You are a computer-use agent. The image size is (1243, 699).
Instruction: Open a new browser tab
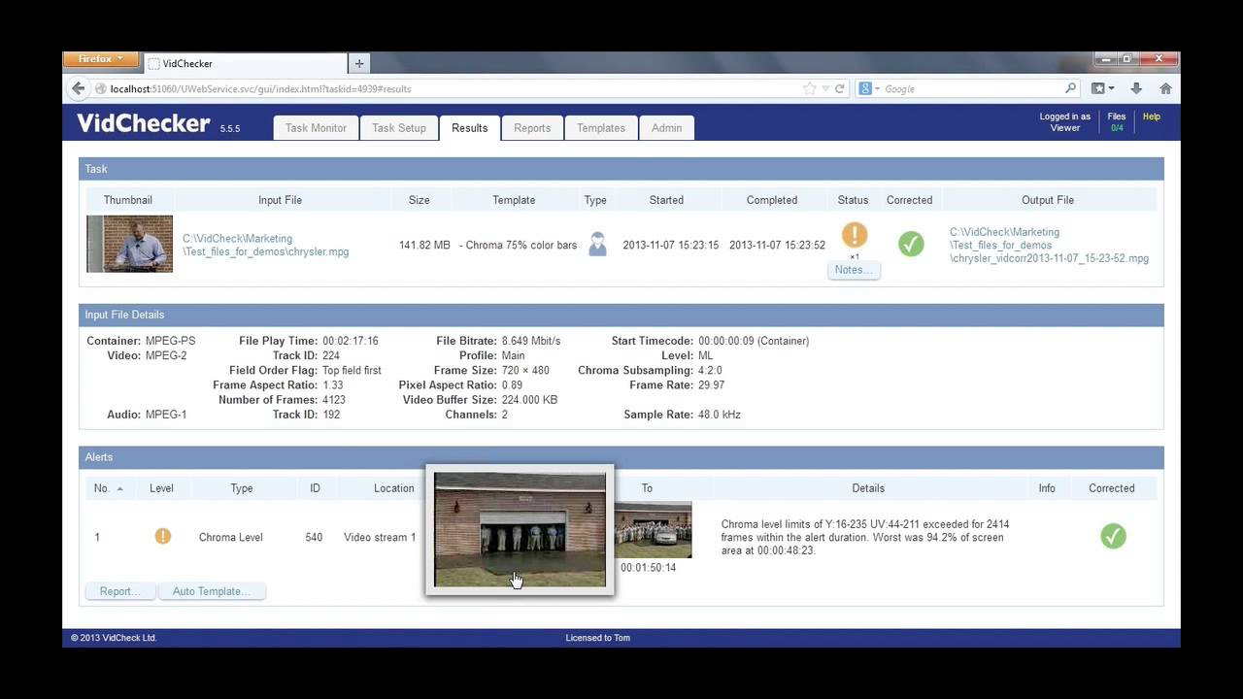pos(359,63)
